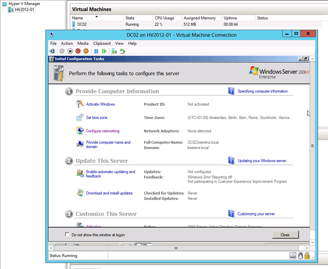The image size is (328, 269).
Task: Click help icon beside Customizing your server
Action: click(231, 214)
